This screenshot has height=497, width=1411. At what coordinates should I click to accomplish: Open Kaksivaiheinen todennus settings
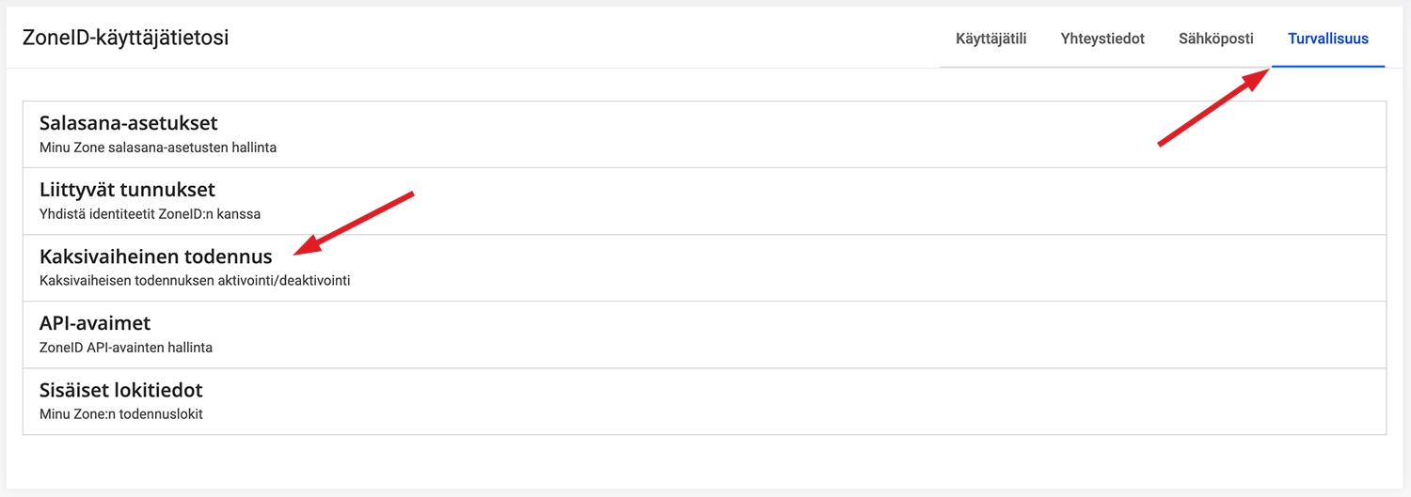tap(155, 256)
